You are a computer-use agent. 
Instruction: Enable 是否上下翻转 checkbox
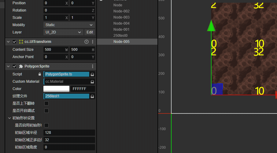[46, 103]
